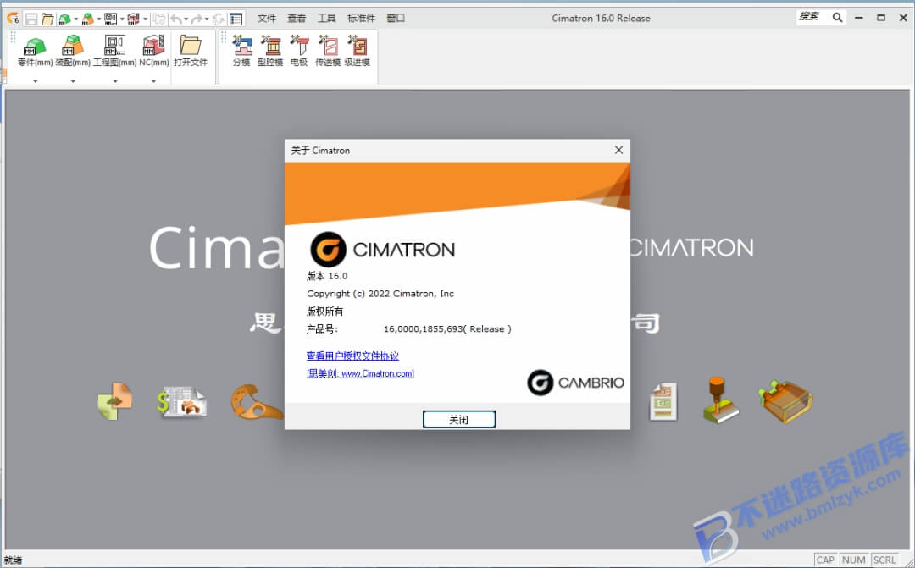Click the 关闭 button in the About dialog

pos(459,419)
